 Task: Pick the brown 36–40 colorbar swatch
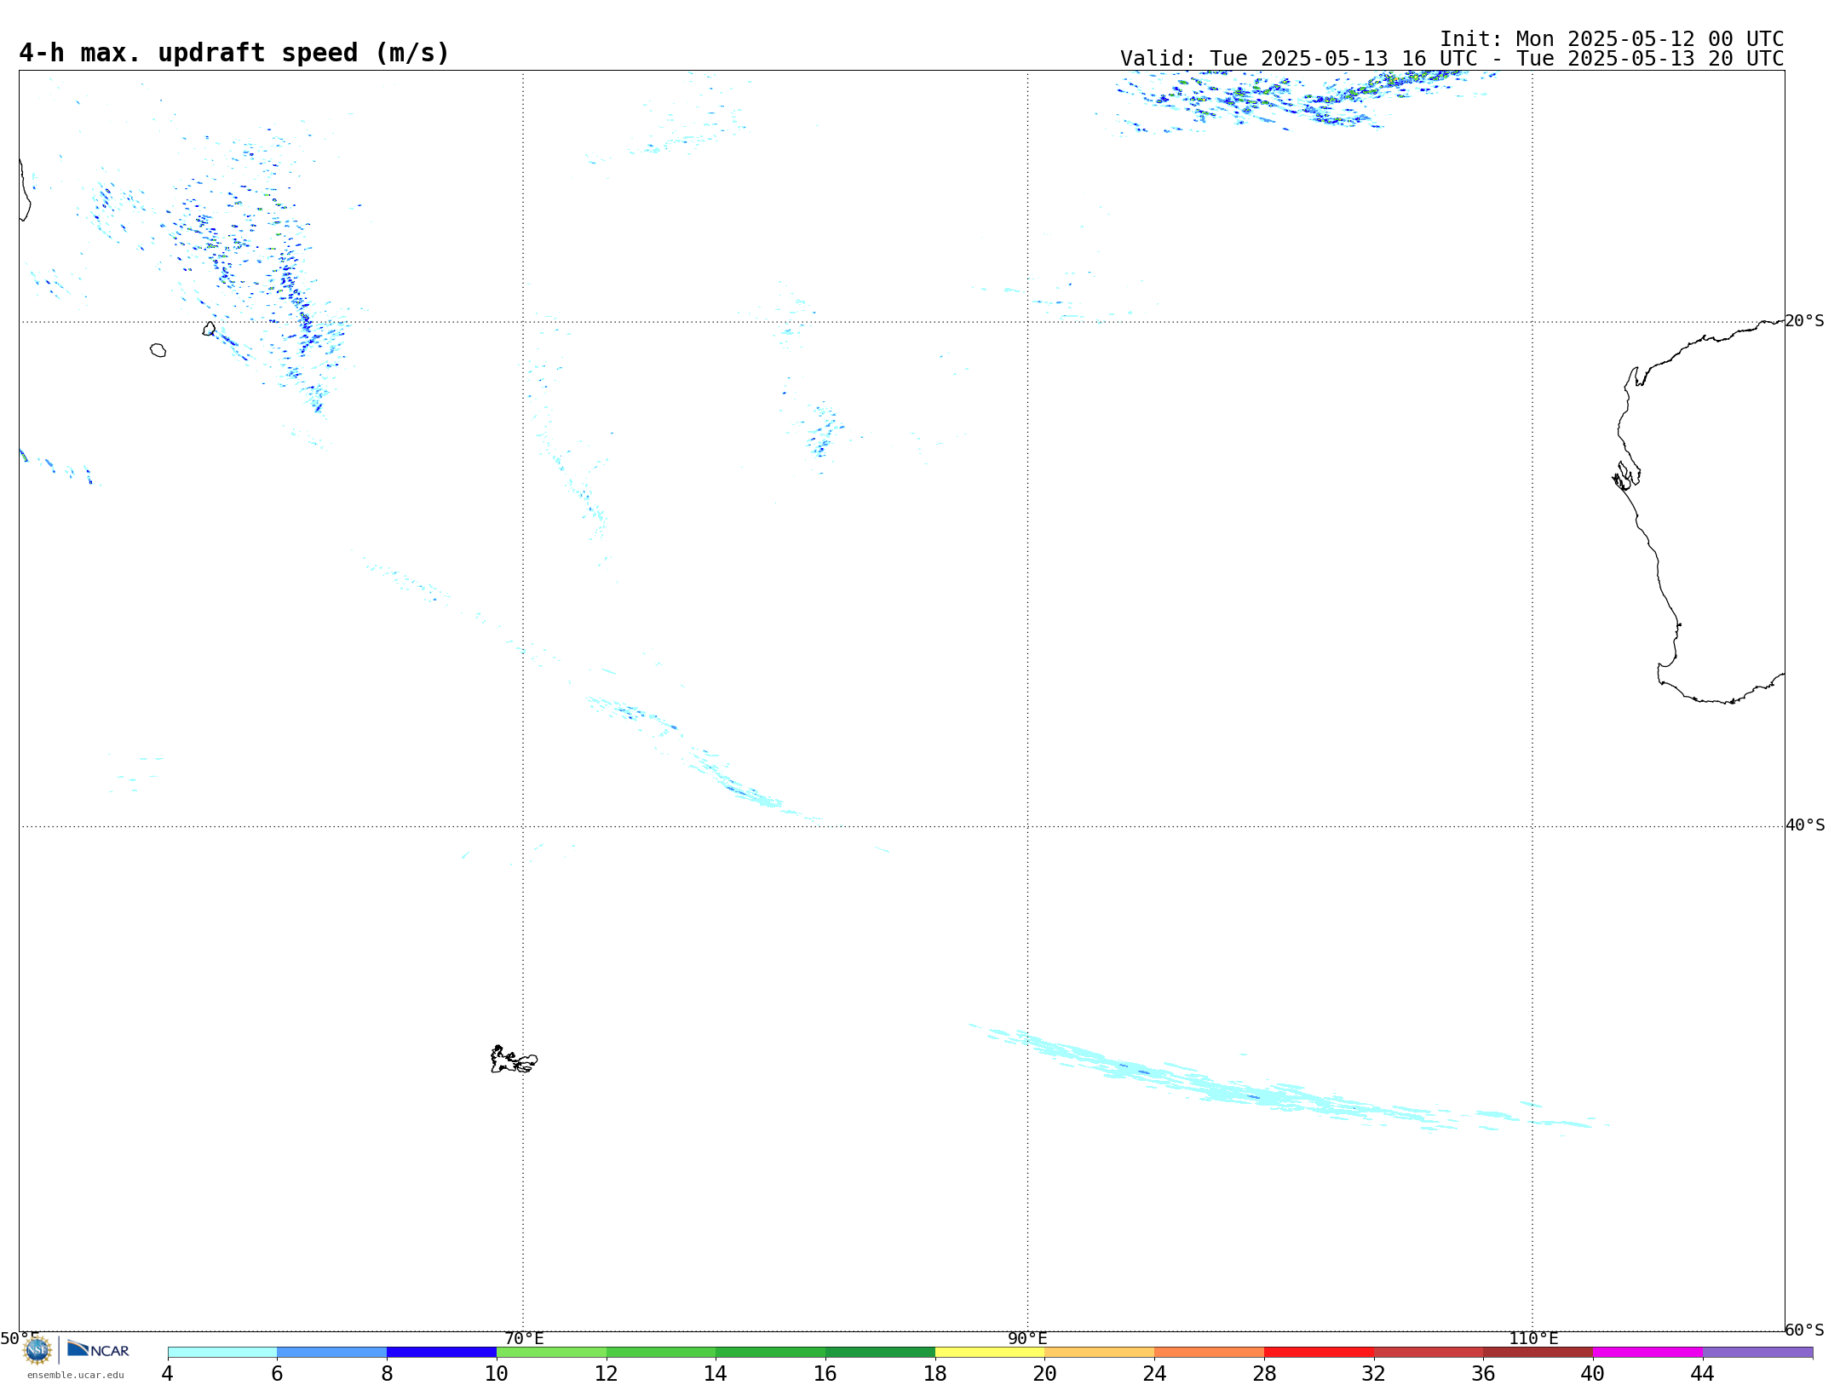(x=1538, y=1353)
